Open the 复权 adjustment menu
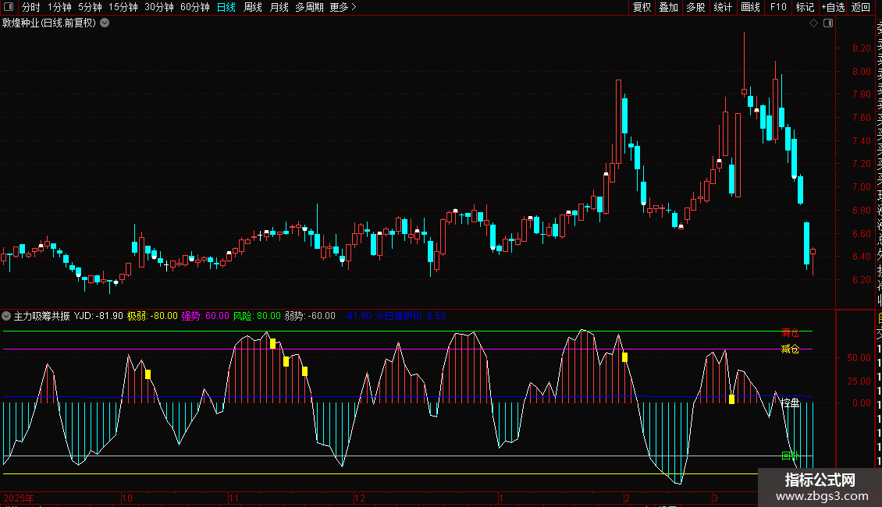The image size is (882, 507). click(x=642, y=7)
